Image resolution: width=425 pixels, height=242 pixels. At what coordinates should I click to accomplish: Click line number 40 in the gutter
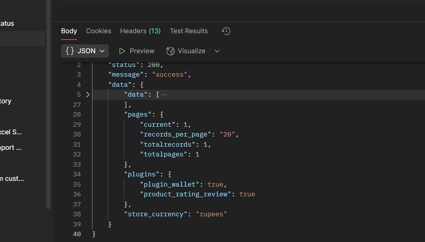coord(77,234)
